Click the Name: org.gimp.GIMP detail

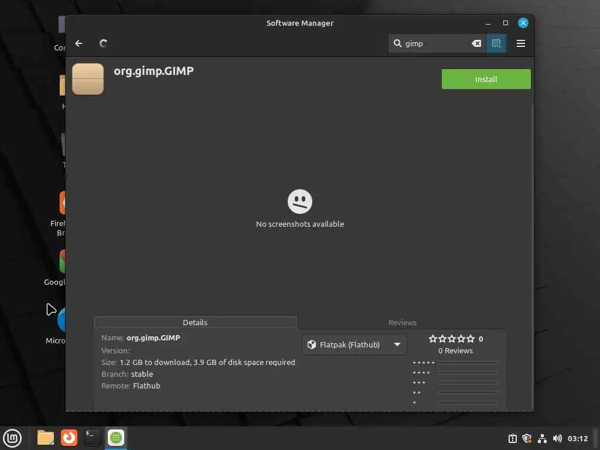pyautogui.click(x=141, y=338)
